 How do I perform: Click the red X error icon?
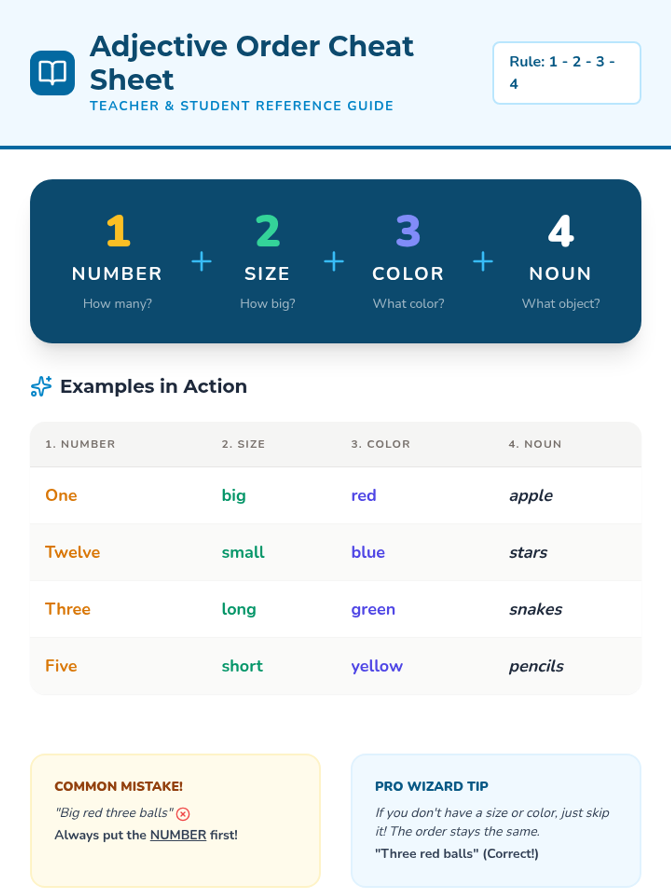183,814
